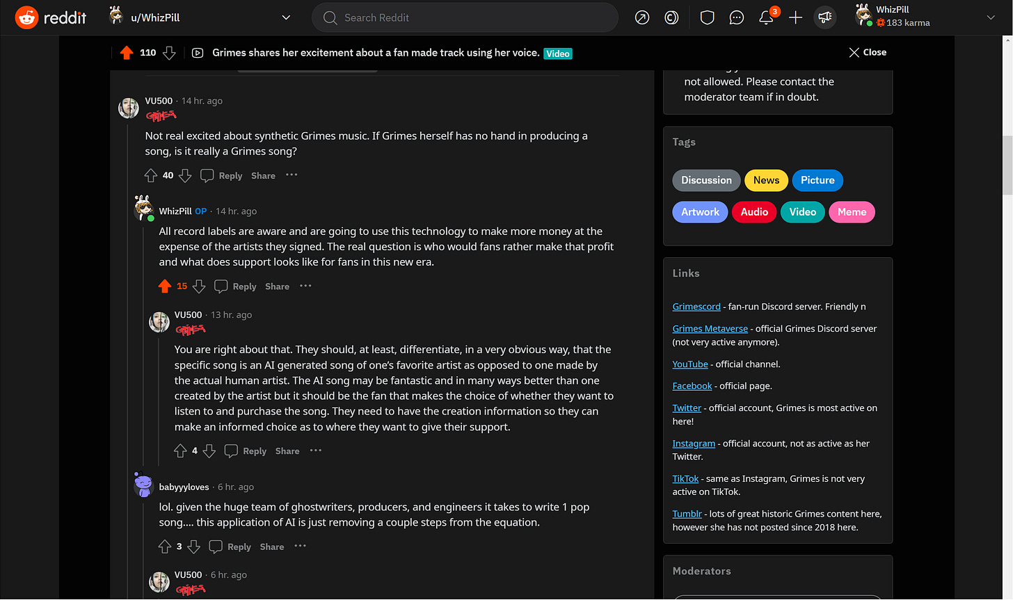Screen dimensions: 1013x600
Task: Open VU500's avatar on the 14 hr comment
Action: (129, 108)
